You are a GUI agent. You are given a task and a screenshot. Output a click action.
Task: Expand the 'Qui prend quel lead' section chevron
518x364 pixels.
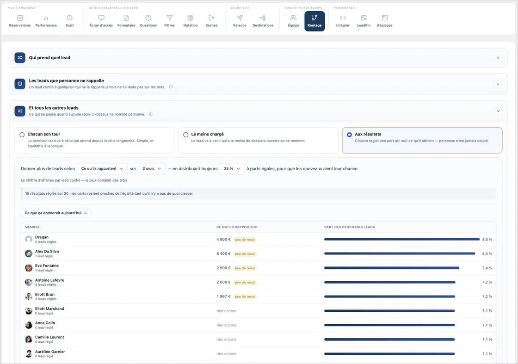[x=498, y=58]
